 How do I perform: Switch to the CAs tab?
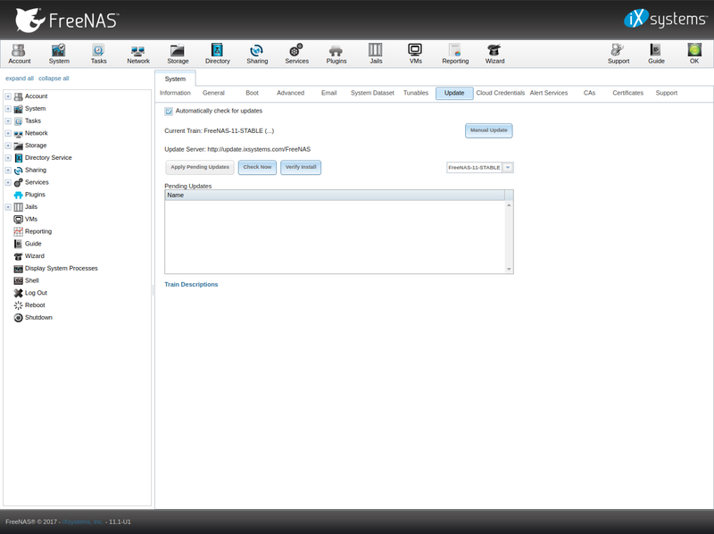point(589,93)
